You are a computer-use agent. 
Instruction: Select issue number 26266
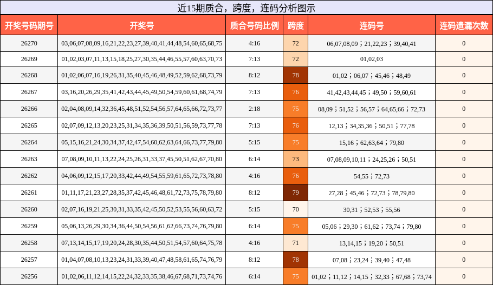click(x=29, y=109)
